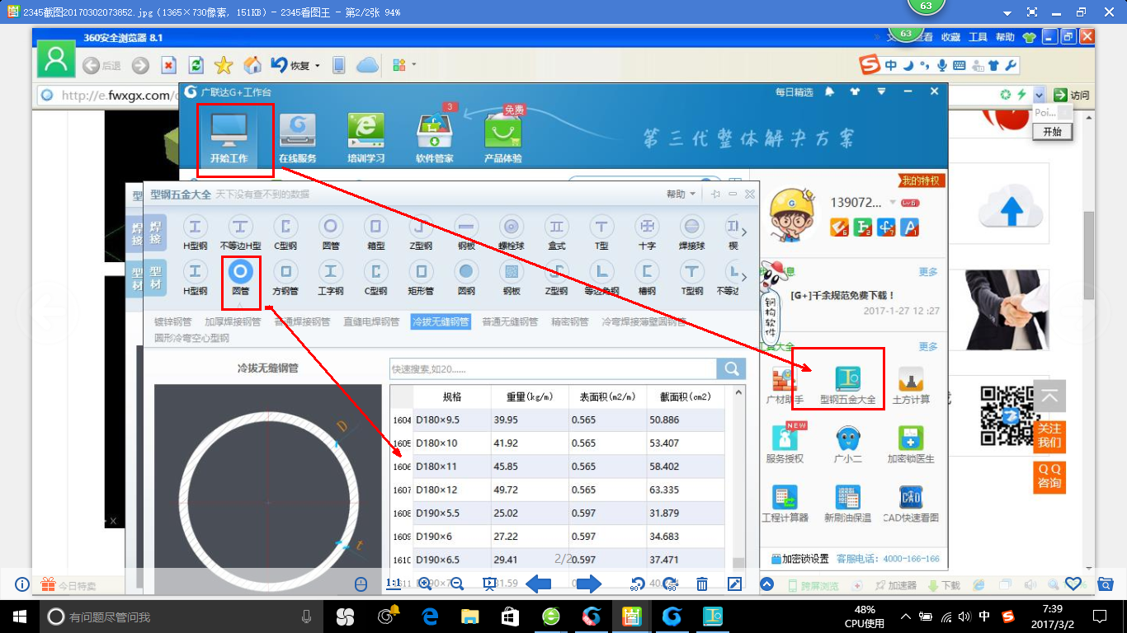
Task: Select T型钢 profile icon
Action: 691,276
